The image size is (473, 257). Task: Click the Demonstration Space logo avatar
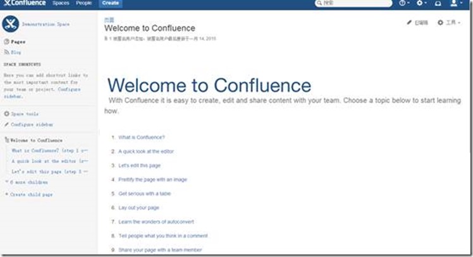click(11, 24)
